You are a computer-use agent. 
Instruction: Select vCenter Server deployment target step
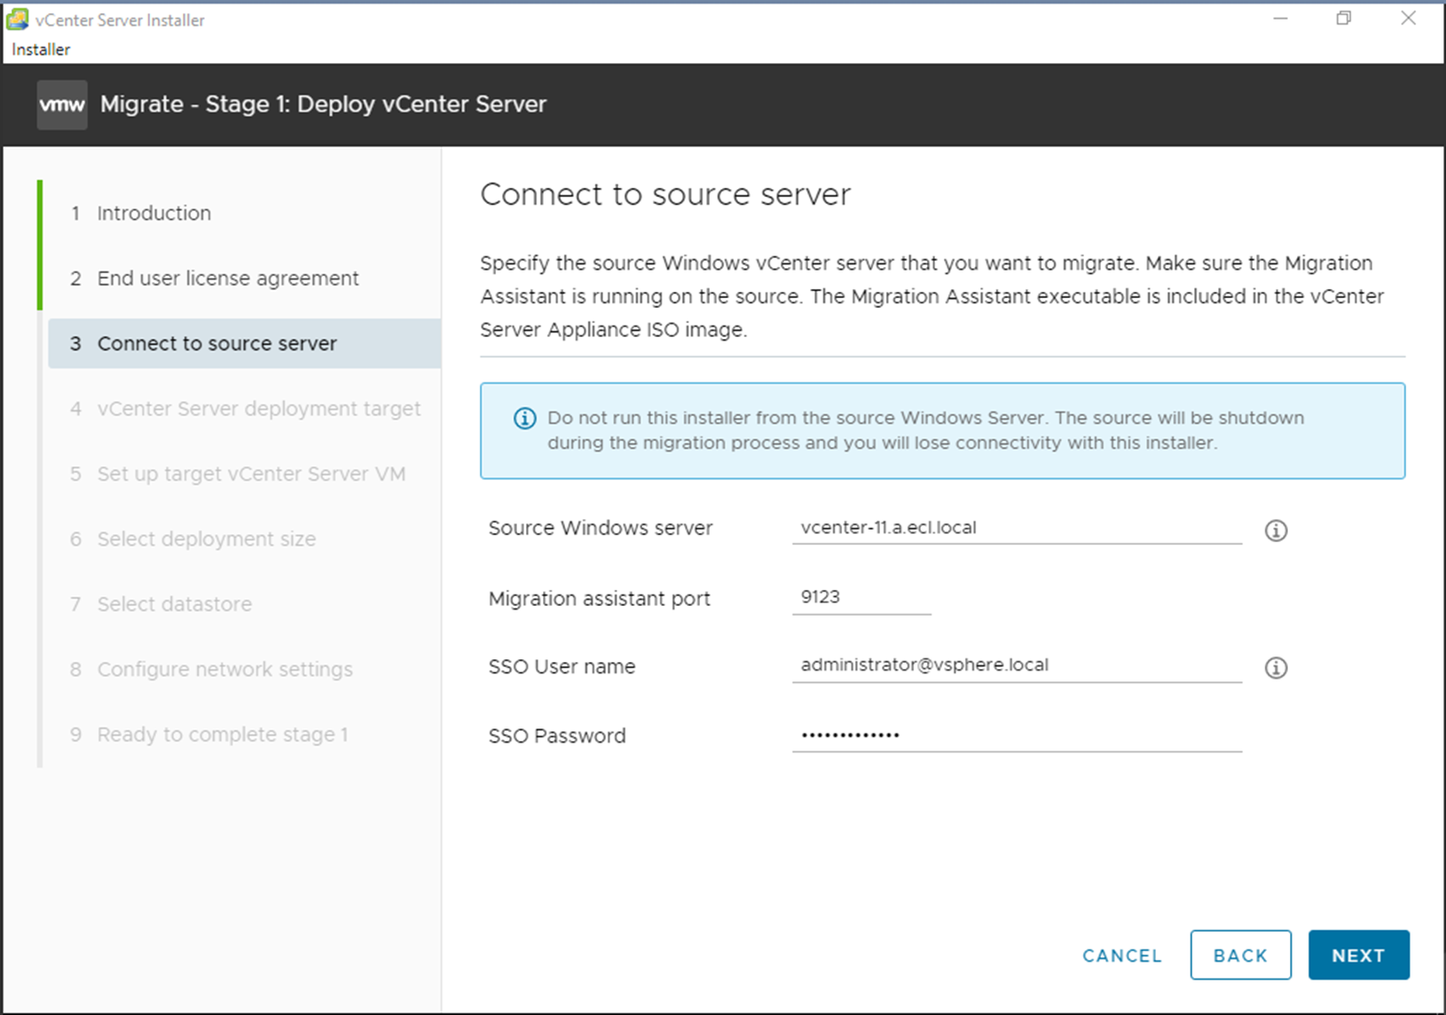pos(244,409)
